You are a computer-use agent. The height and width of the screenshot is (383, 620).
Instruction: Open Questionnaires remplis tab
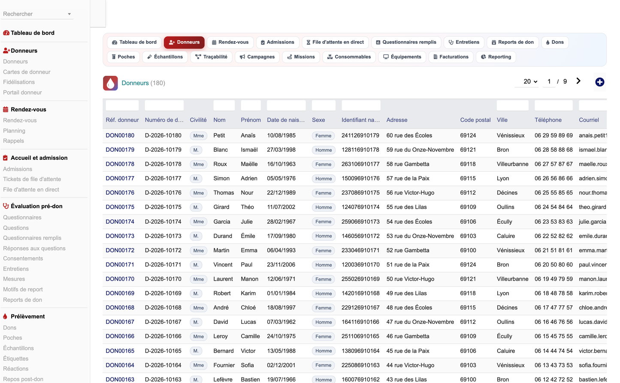(406, 42)
